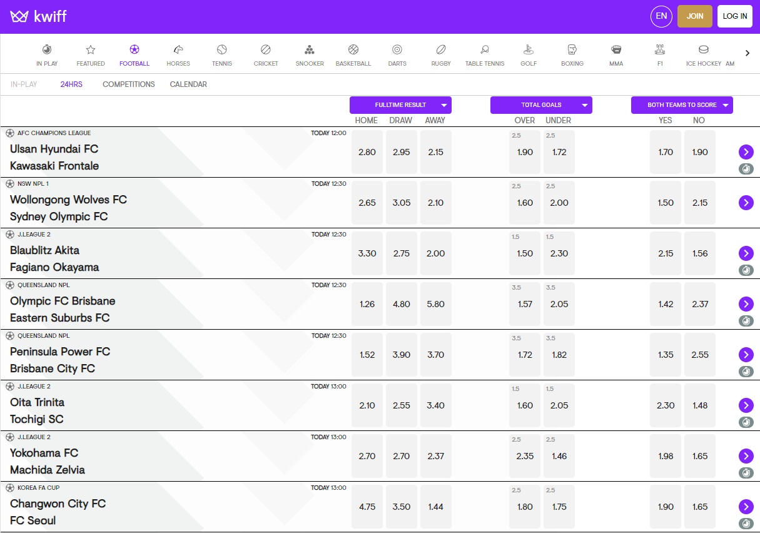Select Ulsan Hyundai BTTS Yes odds 1.70

click(x=666, y=152)
